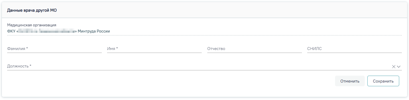Click the required asterisk beside Должность
Screen dimensions: 409x100
[x=30, y=66]
